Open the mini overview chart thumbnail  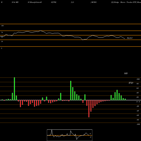[70, 135]
